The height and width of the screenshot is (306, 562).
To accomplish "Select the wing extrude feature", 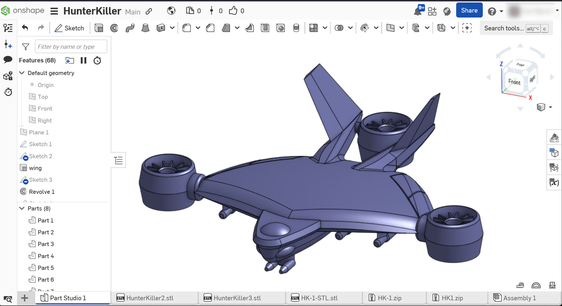I will tap(35, 168).
